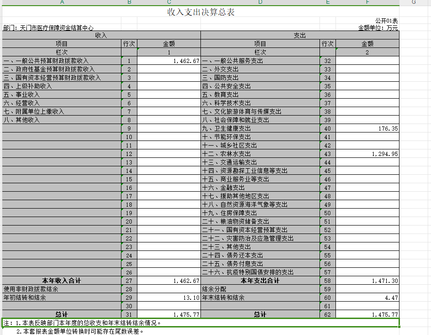Select column D header
The height and width of the screenshot is (335, 431).
tap(260, 2)
